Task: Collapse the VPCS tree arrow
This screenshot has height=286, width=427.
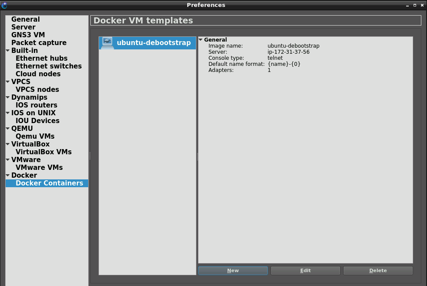Action: [8, 82]
